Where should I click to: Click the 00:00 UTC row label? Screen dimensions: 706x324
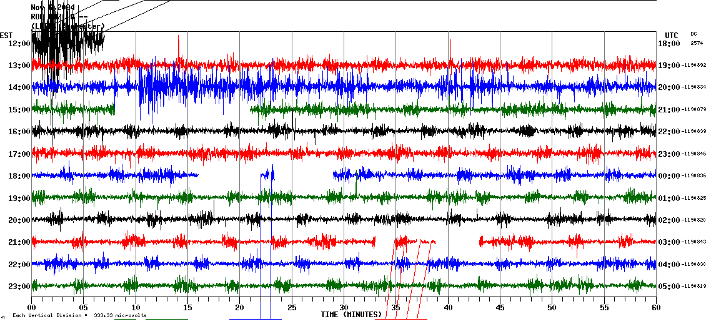point(669,176)
